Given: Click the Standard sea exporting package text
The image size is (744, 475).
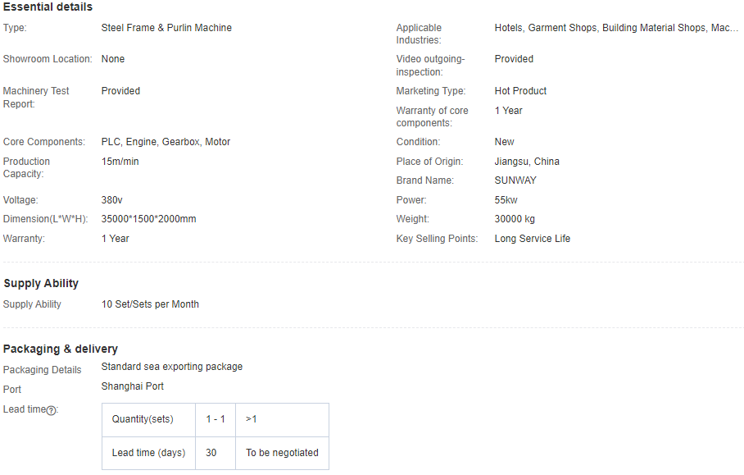Looking at the screenshot, I should click(172, 367).
